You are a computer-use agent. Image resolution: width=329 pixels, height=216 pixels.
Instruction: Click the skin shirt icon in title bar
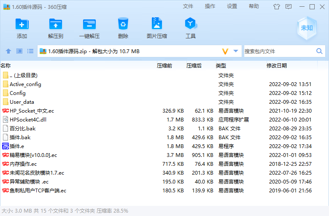(x=277, y=7)
